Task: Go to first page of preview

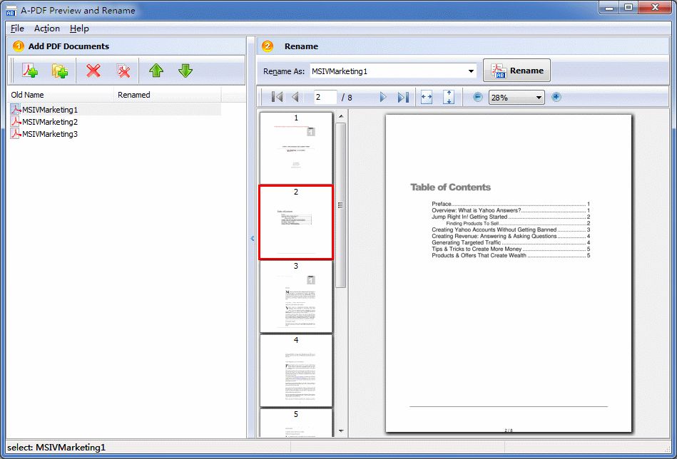Action: point(278,97)
